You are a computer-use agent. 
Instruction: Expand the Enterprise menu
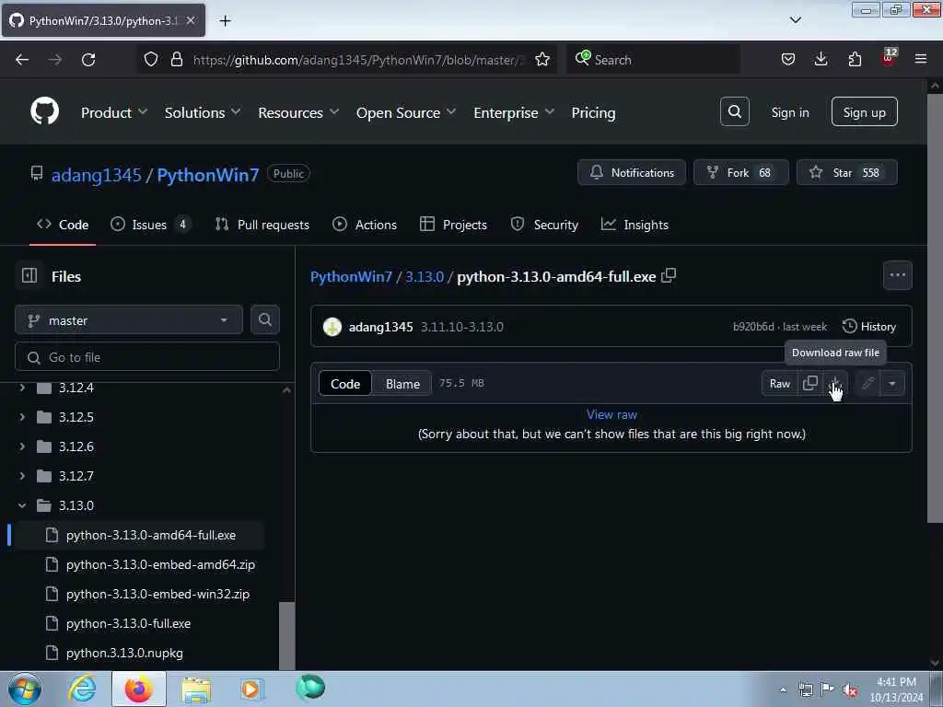coord(514,112)
